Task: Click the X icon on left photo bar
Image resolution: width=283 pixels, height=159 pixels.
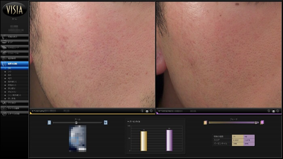Action: click(147, 111)
